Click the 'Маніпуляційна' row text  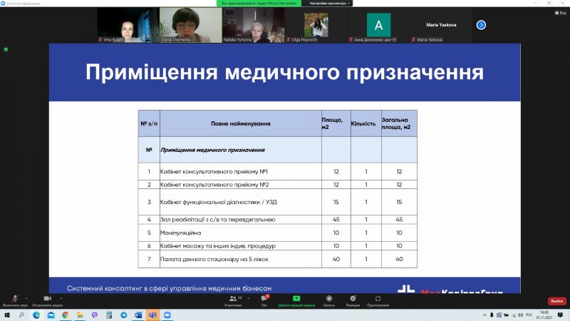(x=181, y=233)
